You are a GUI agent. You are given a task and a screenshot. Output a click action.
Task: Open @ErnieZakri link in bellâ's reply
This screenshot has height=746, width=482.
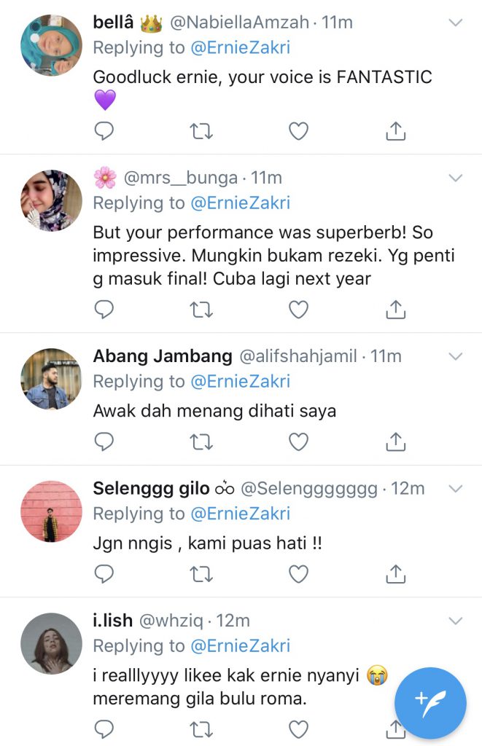click(240, 48)
